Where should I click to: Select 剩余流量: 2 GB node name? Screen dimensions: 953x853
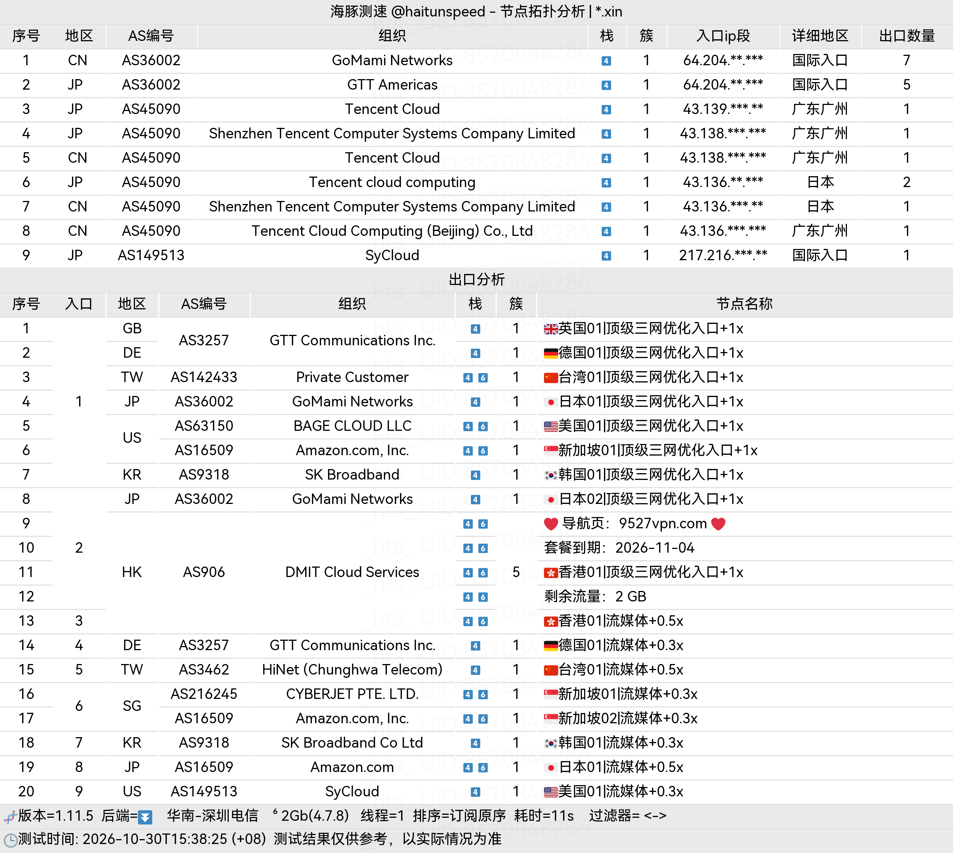coord(595,597)
